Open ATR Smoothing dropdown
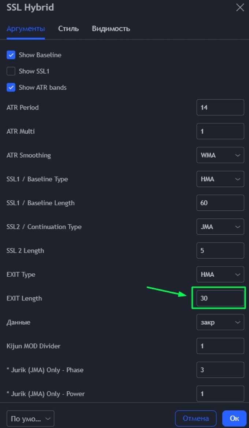The width and height of the screenshot is (249, 428). [220, 155]
